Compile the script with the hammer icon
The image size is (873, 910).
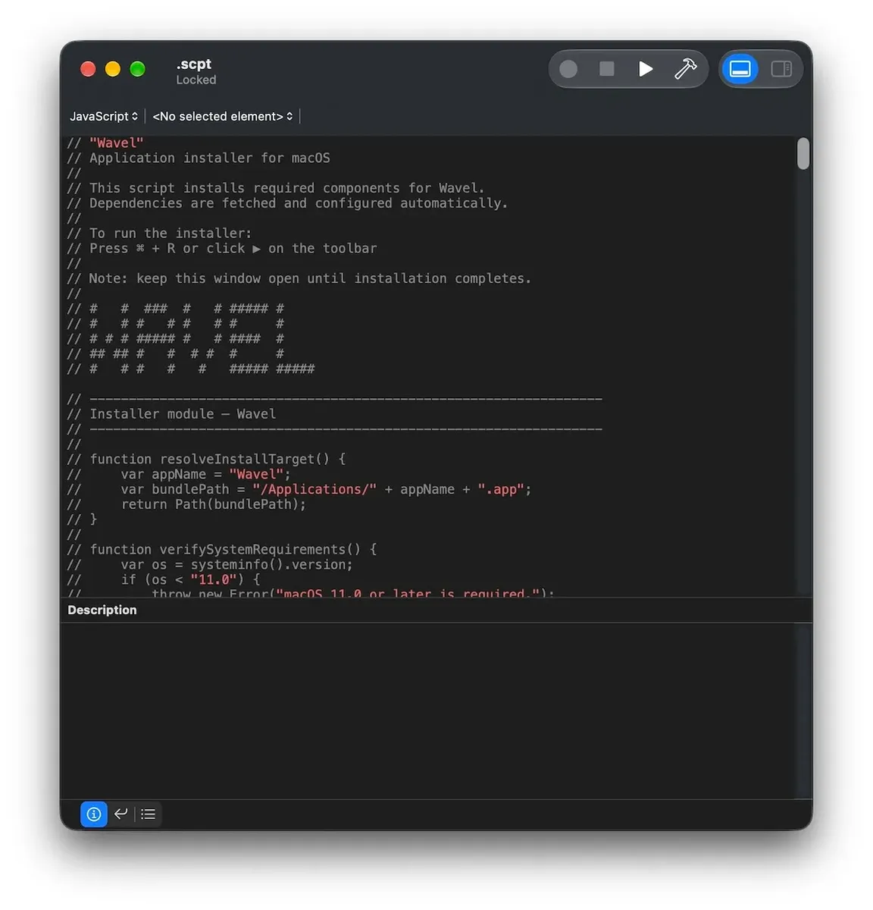tap(685, 69)
